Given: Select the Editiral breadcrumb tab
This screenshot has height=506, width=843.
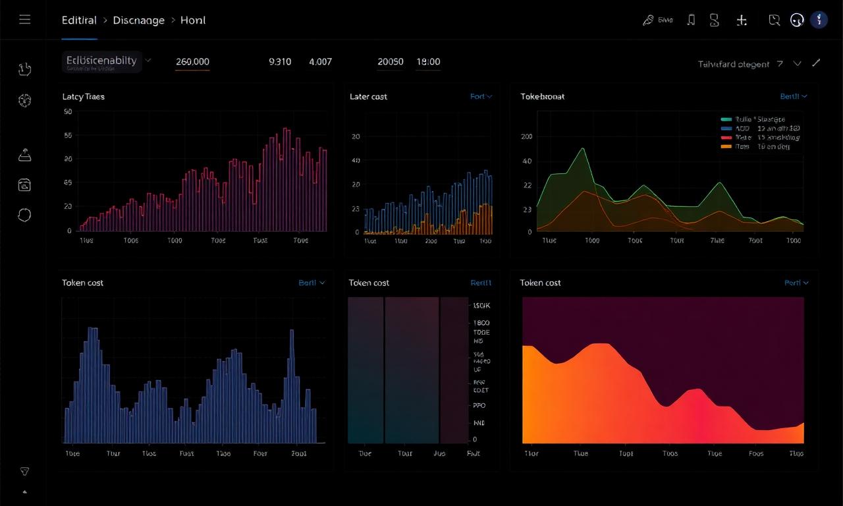Looking at the screenshot, I should tap(79, 20).
